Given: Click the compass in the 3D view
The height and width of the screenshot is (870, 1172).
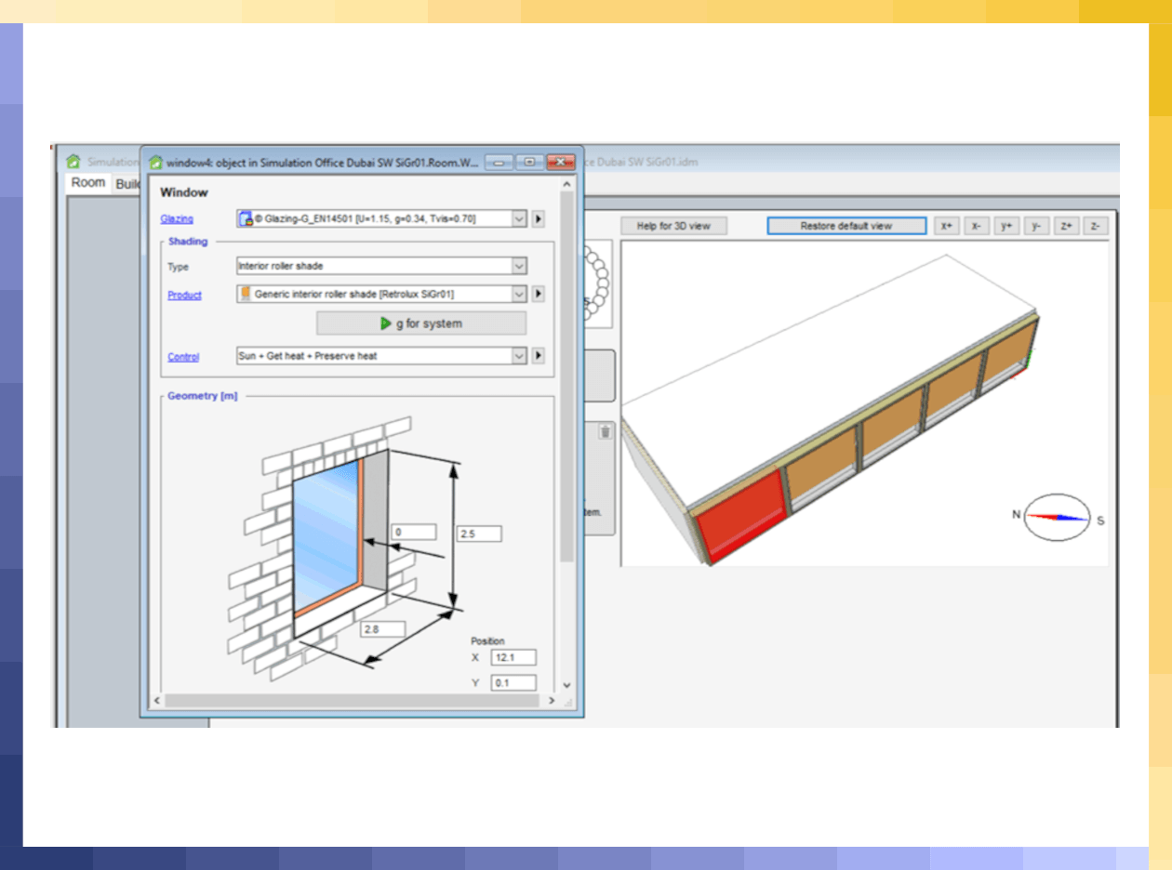Looking at the screenshot, I should click(x=1056, y=518).
